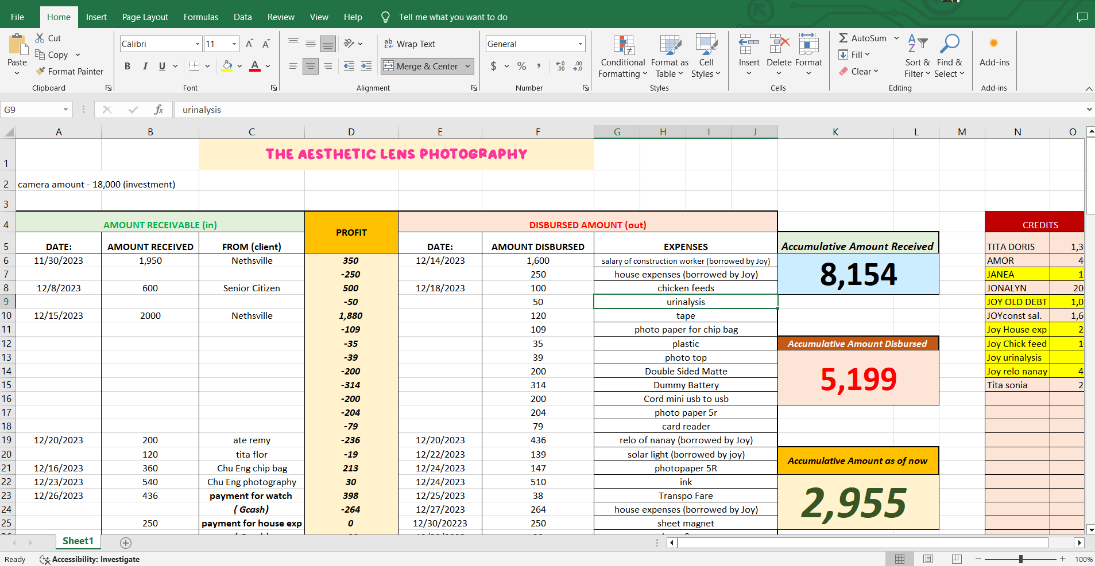Open Conditional Formatting menu
Viewport: 1095px width, 566px height.
tap(623, 56)
